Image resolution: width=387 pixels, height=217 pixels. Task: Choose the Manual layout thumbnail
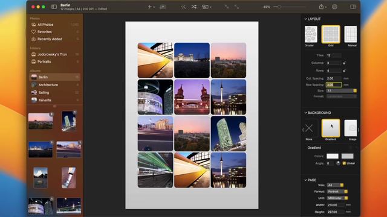pyautogui.click(x=351, y=34)
